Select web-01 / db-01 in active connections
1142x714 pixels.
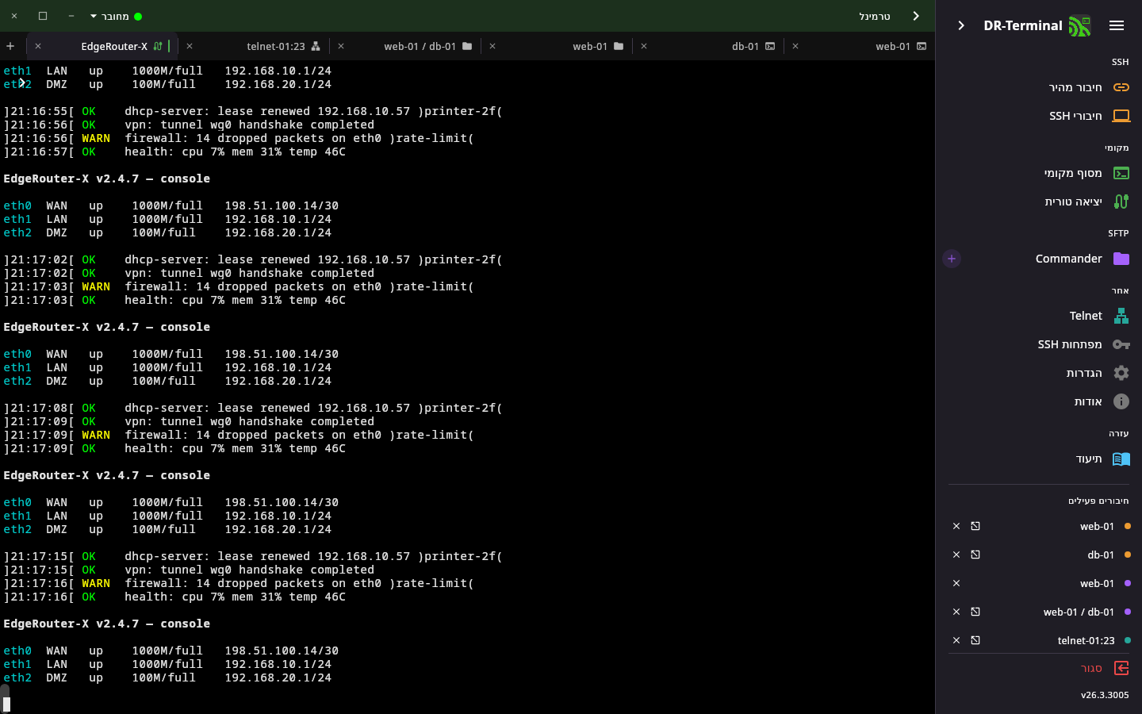pyautogui.click(x=1079, y=612)
